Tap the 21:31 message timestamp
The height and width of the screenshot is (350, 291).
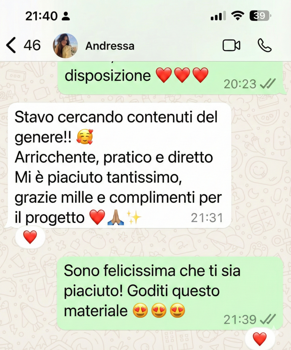point(207,218)
